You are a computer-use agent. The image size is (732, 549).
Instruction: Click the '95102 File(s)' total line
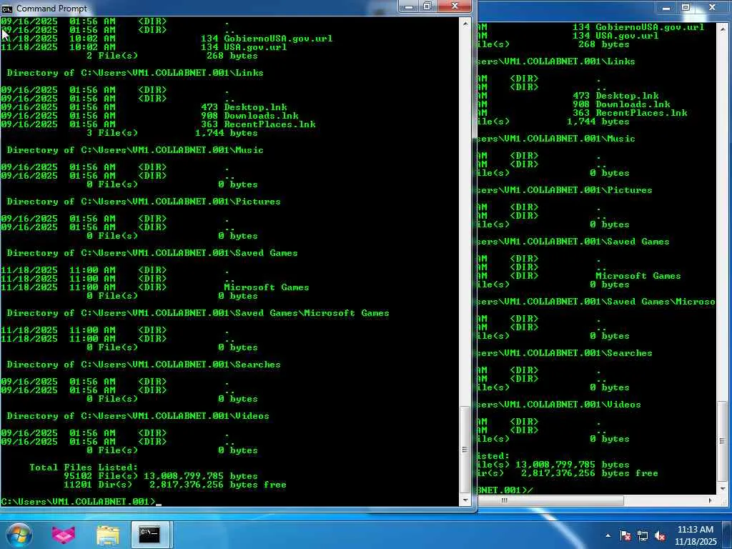[161, 475]
